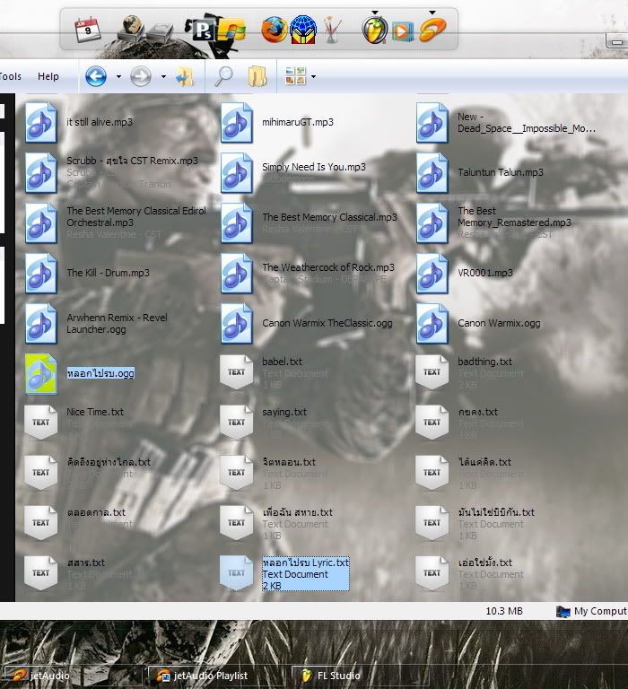This screenshot has height=689, width=628.
Task: Switch to jetAudio Playlist taskbar button
Action: pos(217,676)
